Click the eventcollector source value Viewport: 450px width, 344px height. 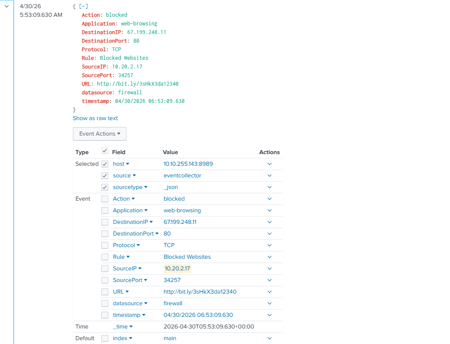coord(182,176)
